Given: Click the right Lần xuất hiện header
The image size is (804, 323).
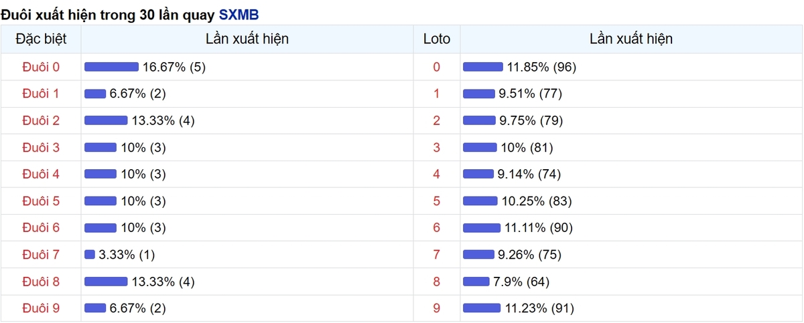Looking at the screenshot, I should tap(630, 39).
